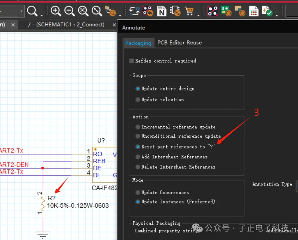Click the CA-IF482 part name text
This screenshot has width=298, height=240.
pyautogui.click(x=104, y=188)
